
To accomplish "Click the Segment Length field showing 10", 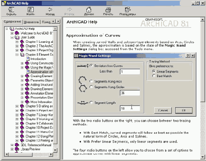I will (x=130, y=108).
